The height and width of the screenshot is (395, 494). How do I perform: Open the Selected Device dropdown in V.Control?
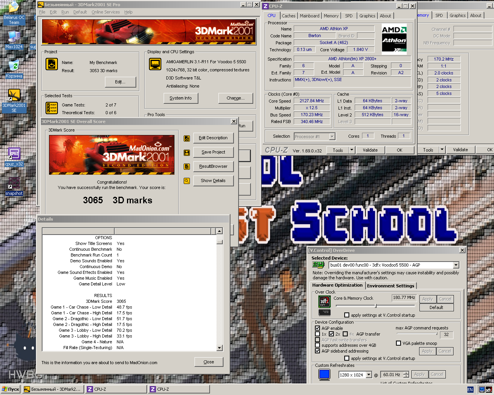pos(456,265)
